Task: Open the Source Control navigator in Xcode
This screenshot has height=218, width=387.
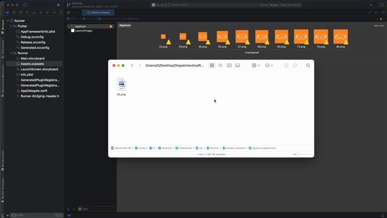Action: click(x=14, y=12)
